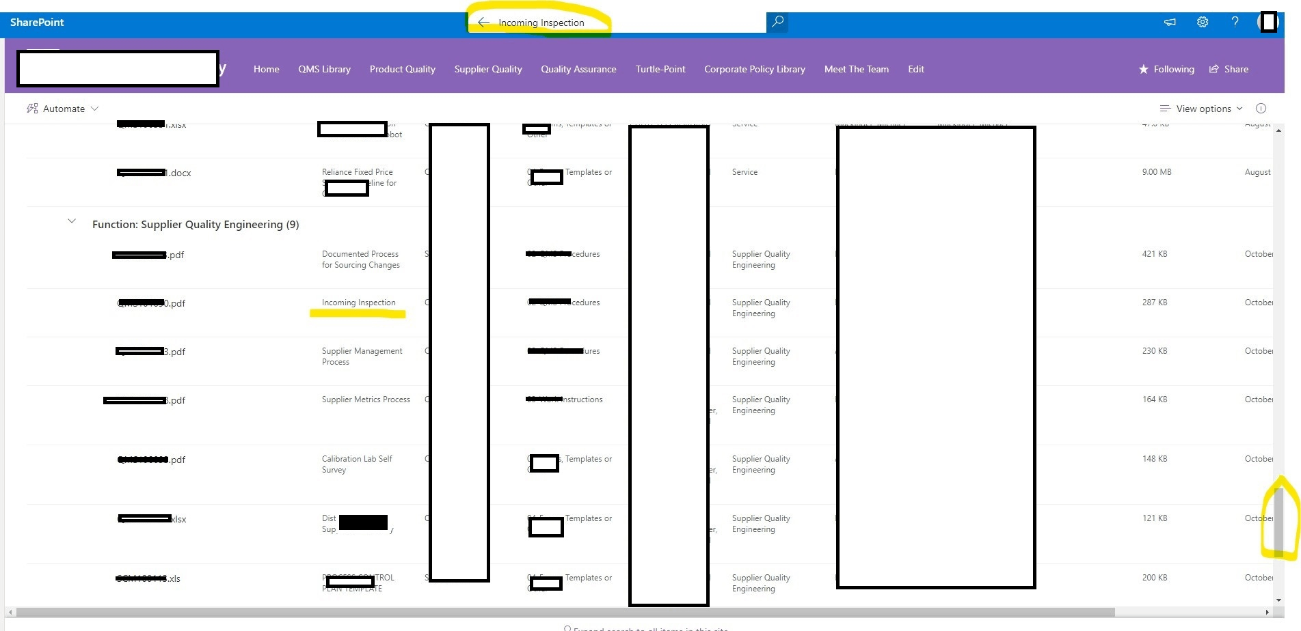Open the information details pane icon

(x=1261, y=108)
